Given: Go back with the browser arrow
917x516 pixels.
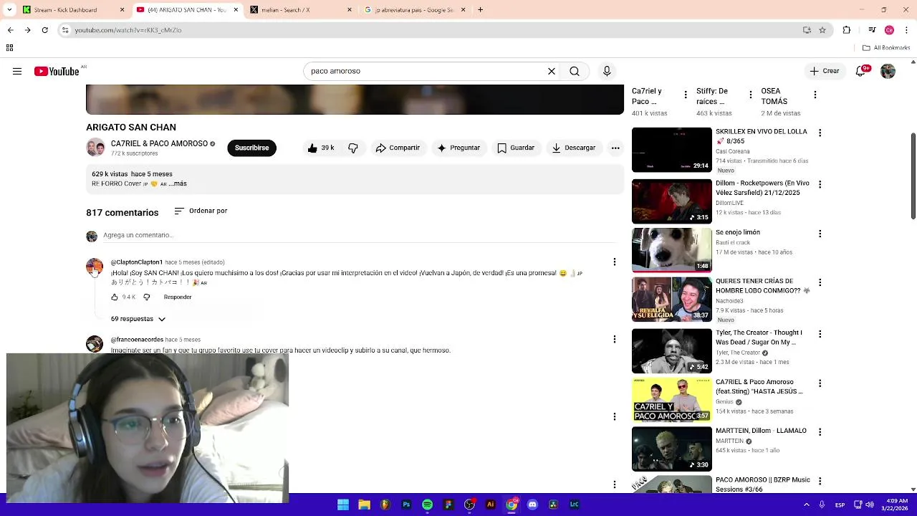Looking at the screenshot, I should click(10, 30).
